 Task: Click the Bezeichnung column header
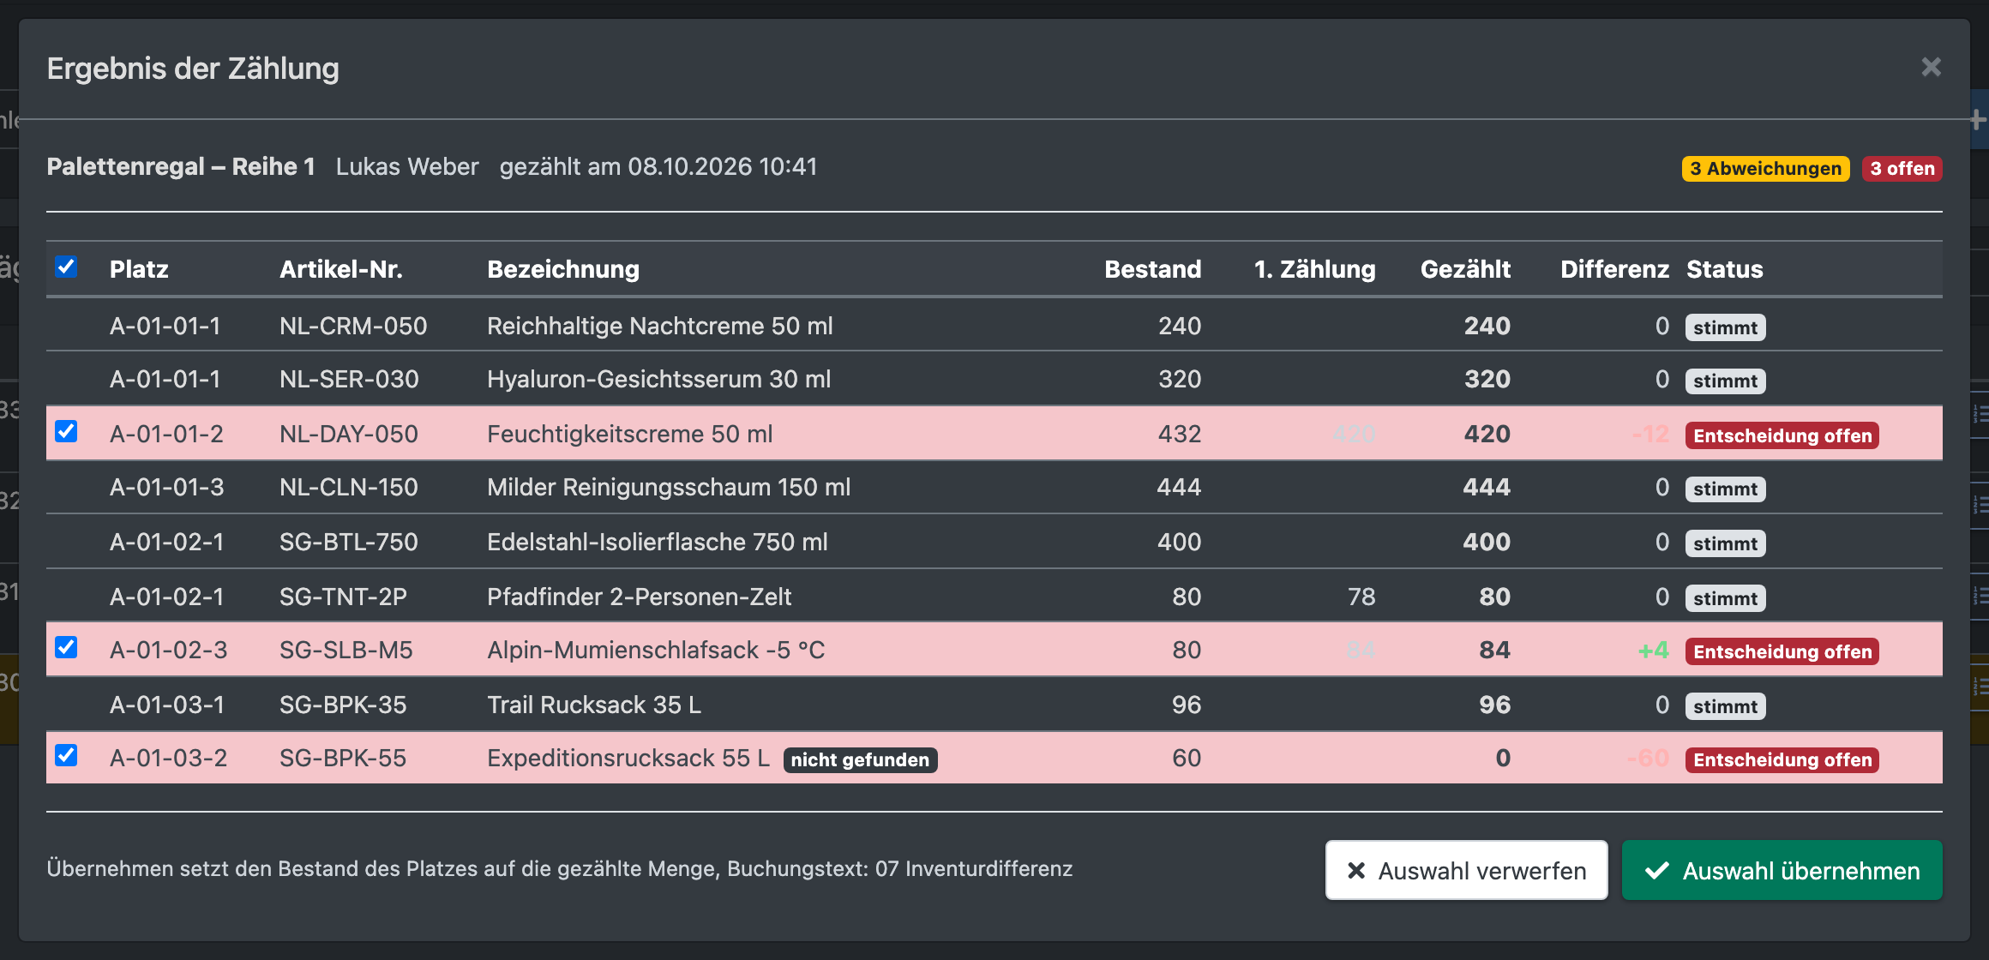click(563, 269)
